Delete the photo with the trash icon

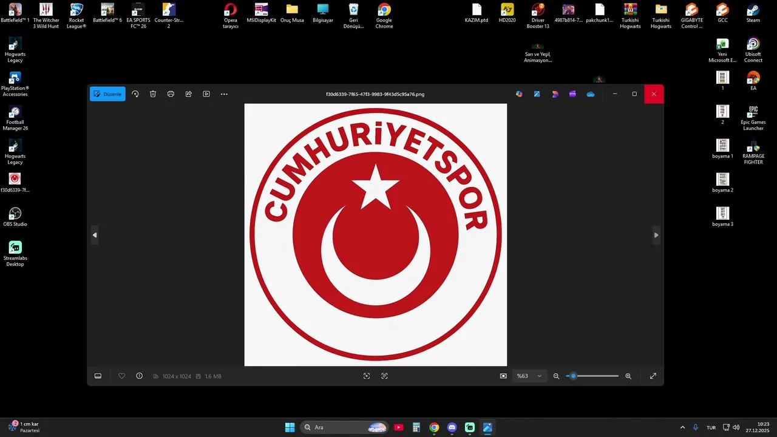tap(153, 94)
